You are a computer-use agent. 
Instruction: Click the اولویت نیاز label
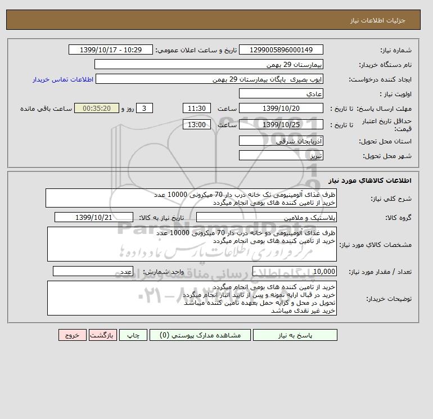396,94
